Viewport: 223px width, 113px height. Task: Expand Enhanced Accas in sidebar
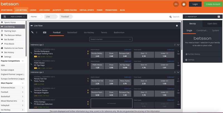point(23,88)
